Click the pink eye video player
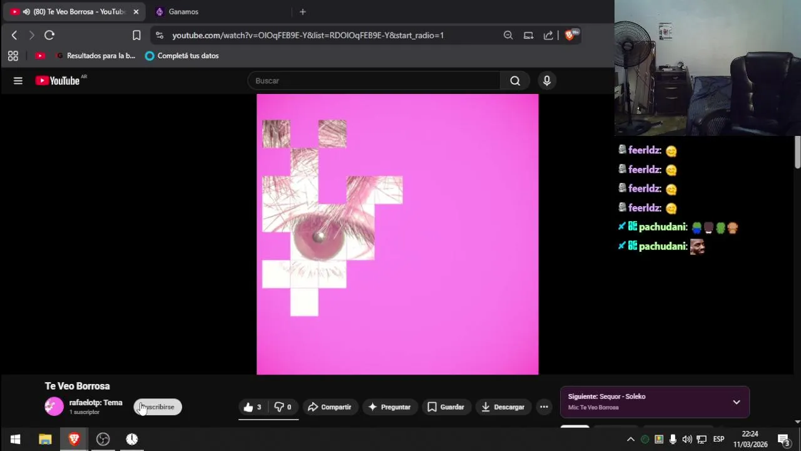Image resolution: width=801 pixels, height=451 pixels. tap(397, 234)
